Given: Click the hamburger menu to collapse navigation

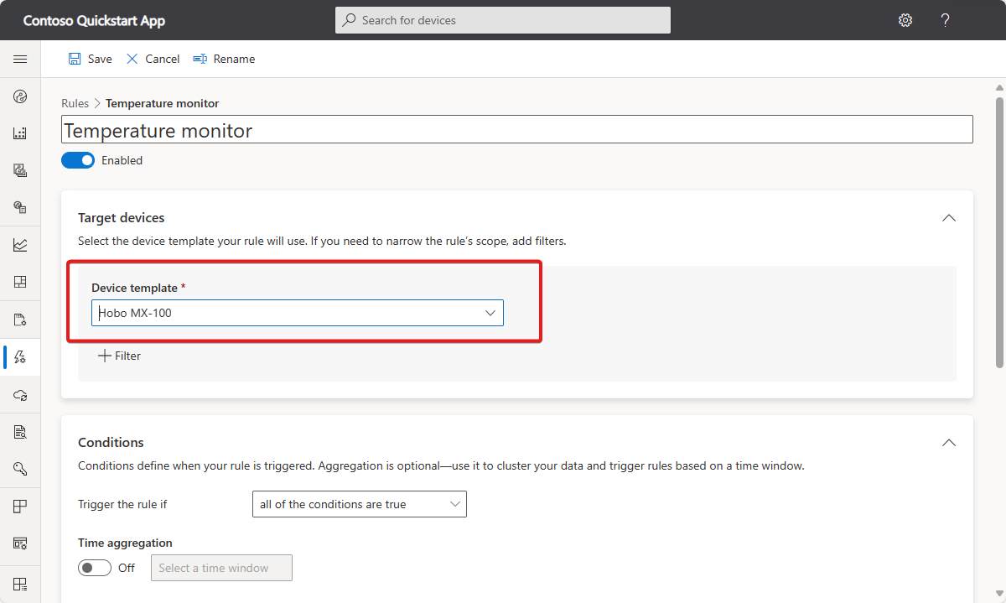Looking at the screenshot, I should [x=20, y=59].
